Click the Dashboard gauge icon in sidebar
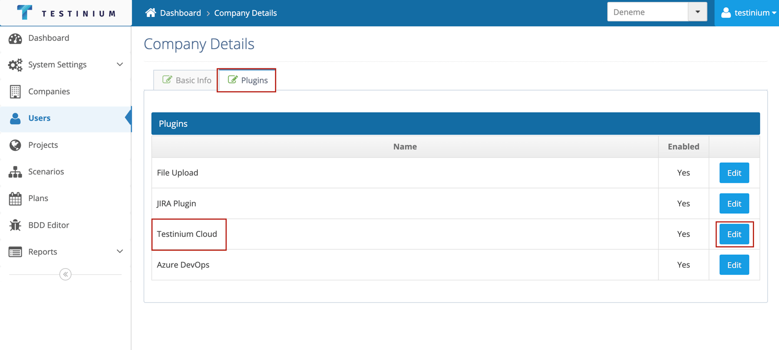779x350 pixels. click(15, 38)
